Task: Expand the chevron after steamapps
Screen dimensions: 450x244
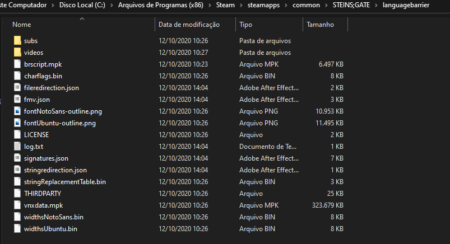Action: 286,5
